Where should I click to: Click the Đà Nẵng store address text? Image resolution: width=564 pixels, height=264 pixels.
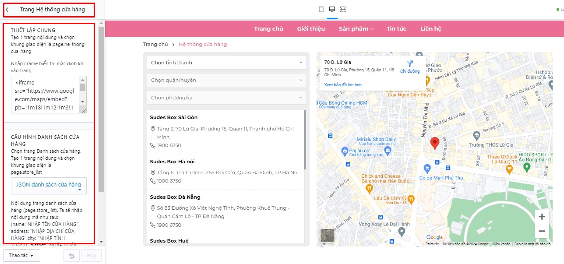(223, 212)
